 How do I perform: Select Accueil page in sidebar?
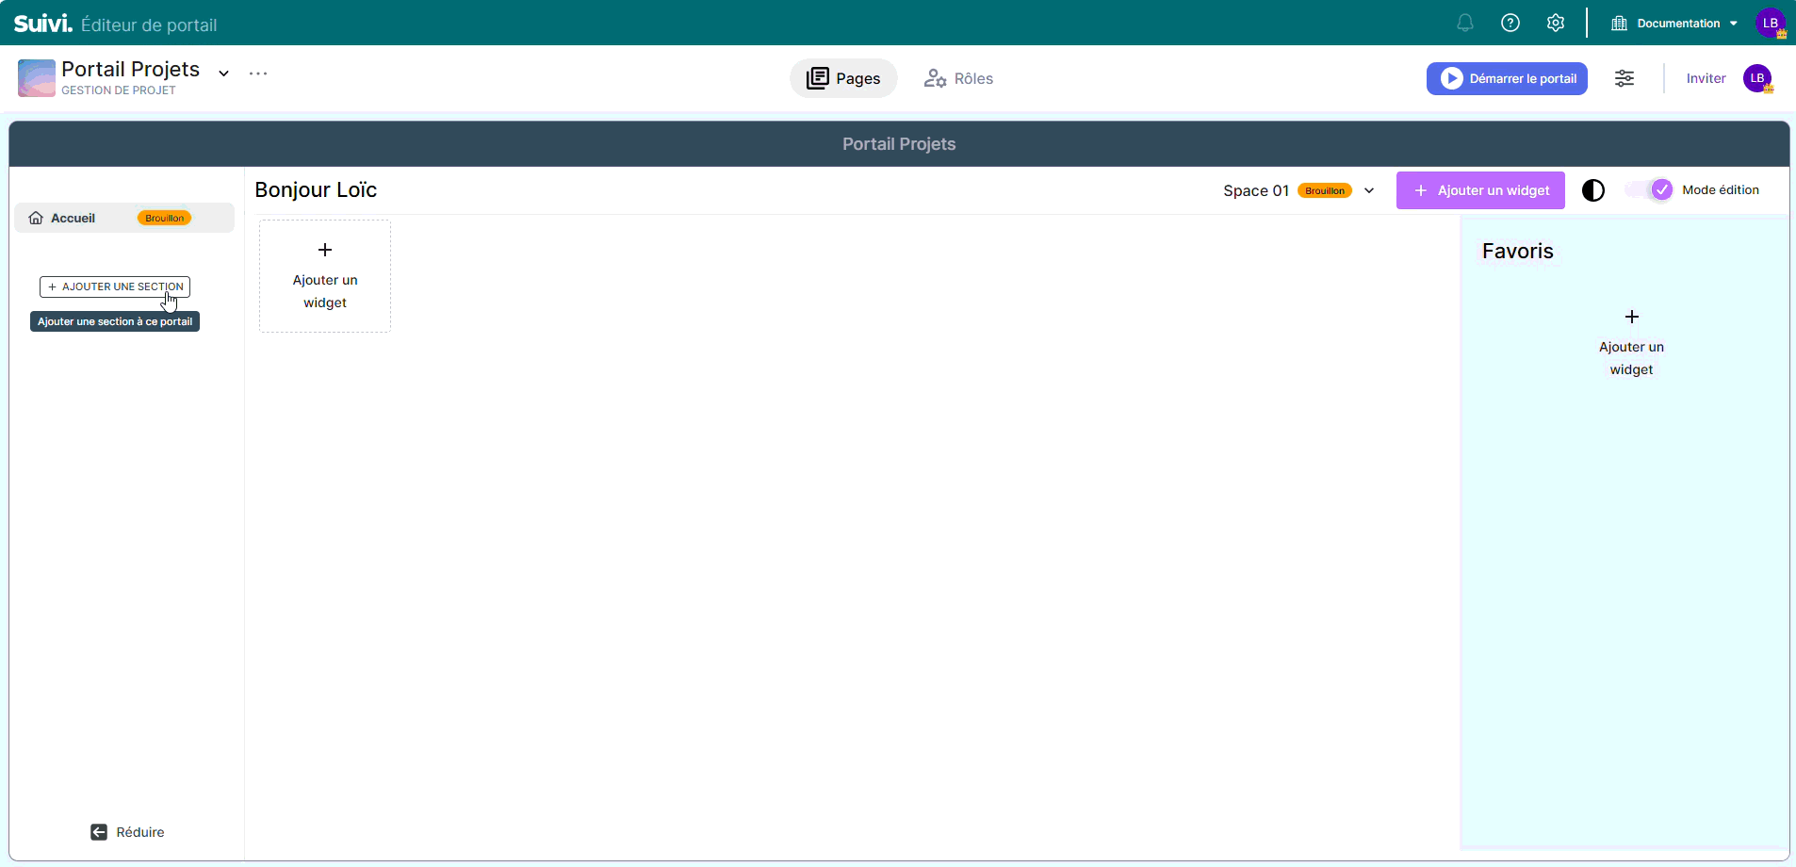point(73,218)
